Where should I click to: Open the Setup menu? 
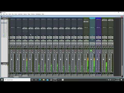coord(29,14)
